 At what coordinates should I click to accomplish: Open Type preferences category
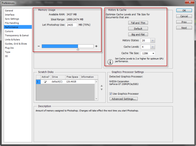pyautogui.click(x=7, y=52)
